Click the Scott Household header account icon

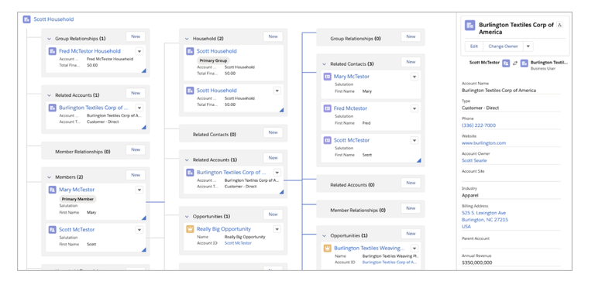(26, 19)
